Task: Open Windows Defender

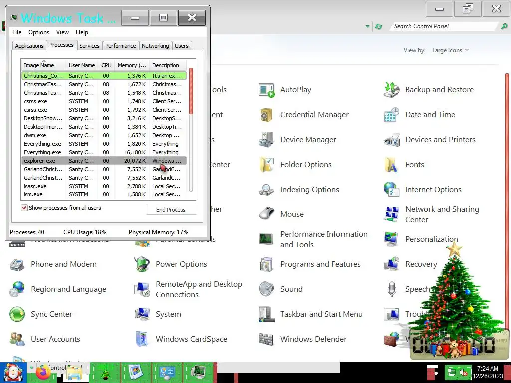Action: [303, 339]
